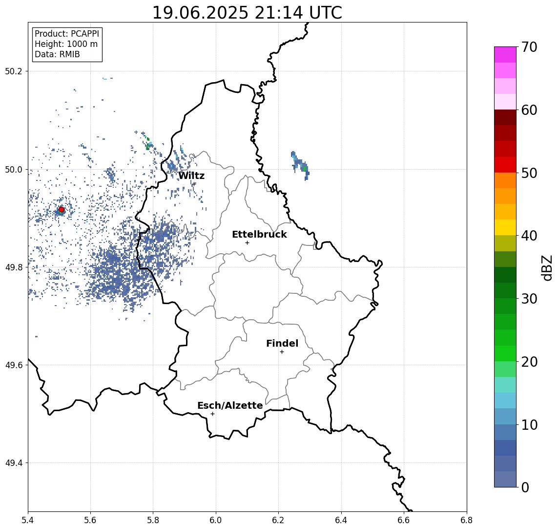The width and height of the screenshot is (559, 530).
Task: Pick the magenta swatch atop the colorbar
Action: click(505, 55)
